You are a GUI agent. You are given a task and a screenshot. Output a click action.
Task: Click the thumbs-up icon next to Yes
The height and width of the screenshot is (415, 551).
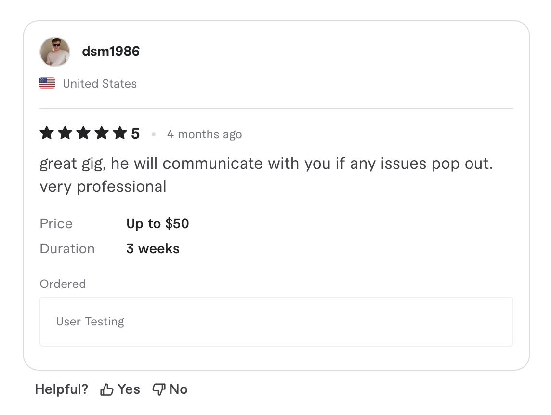point(106,389)
